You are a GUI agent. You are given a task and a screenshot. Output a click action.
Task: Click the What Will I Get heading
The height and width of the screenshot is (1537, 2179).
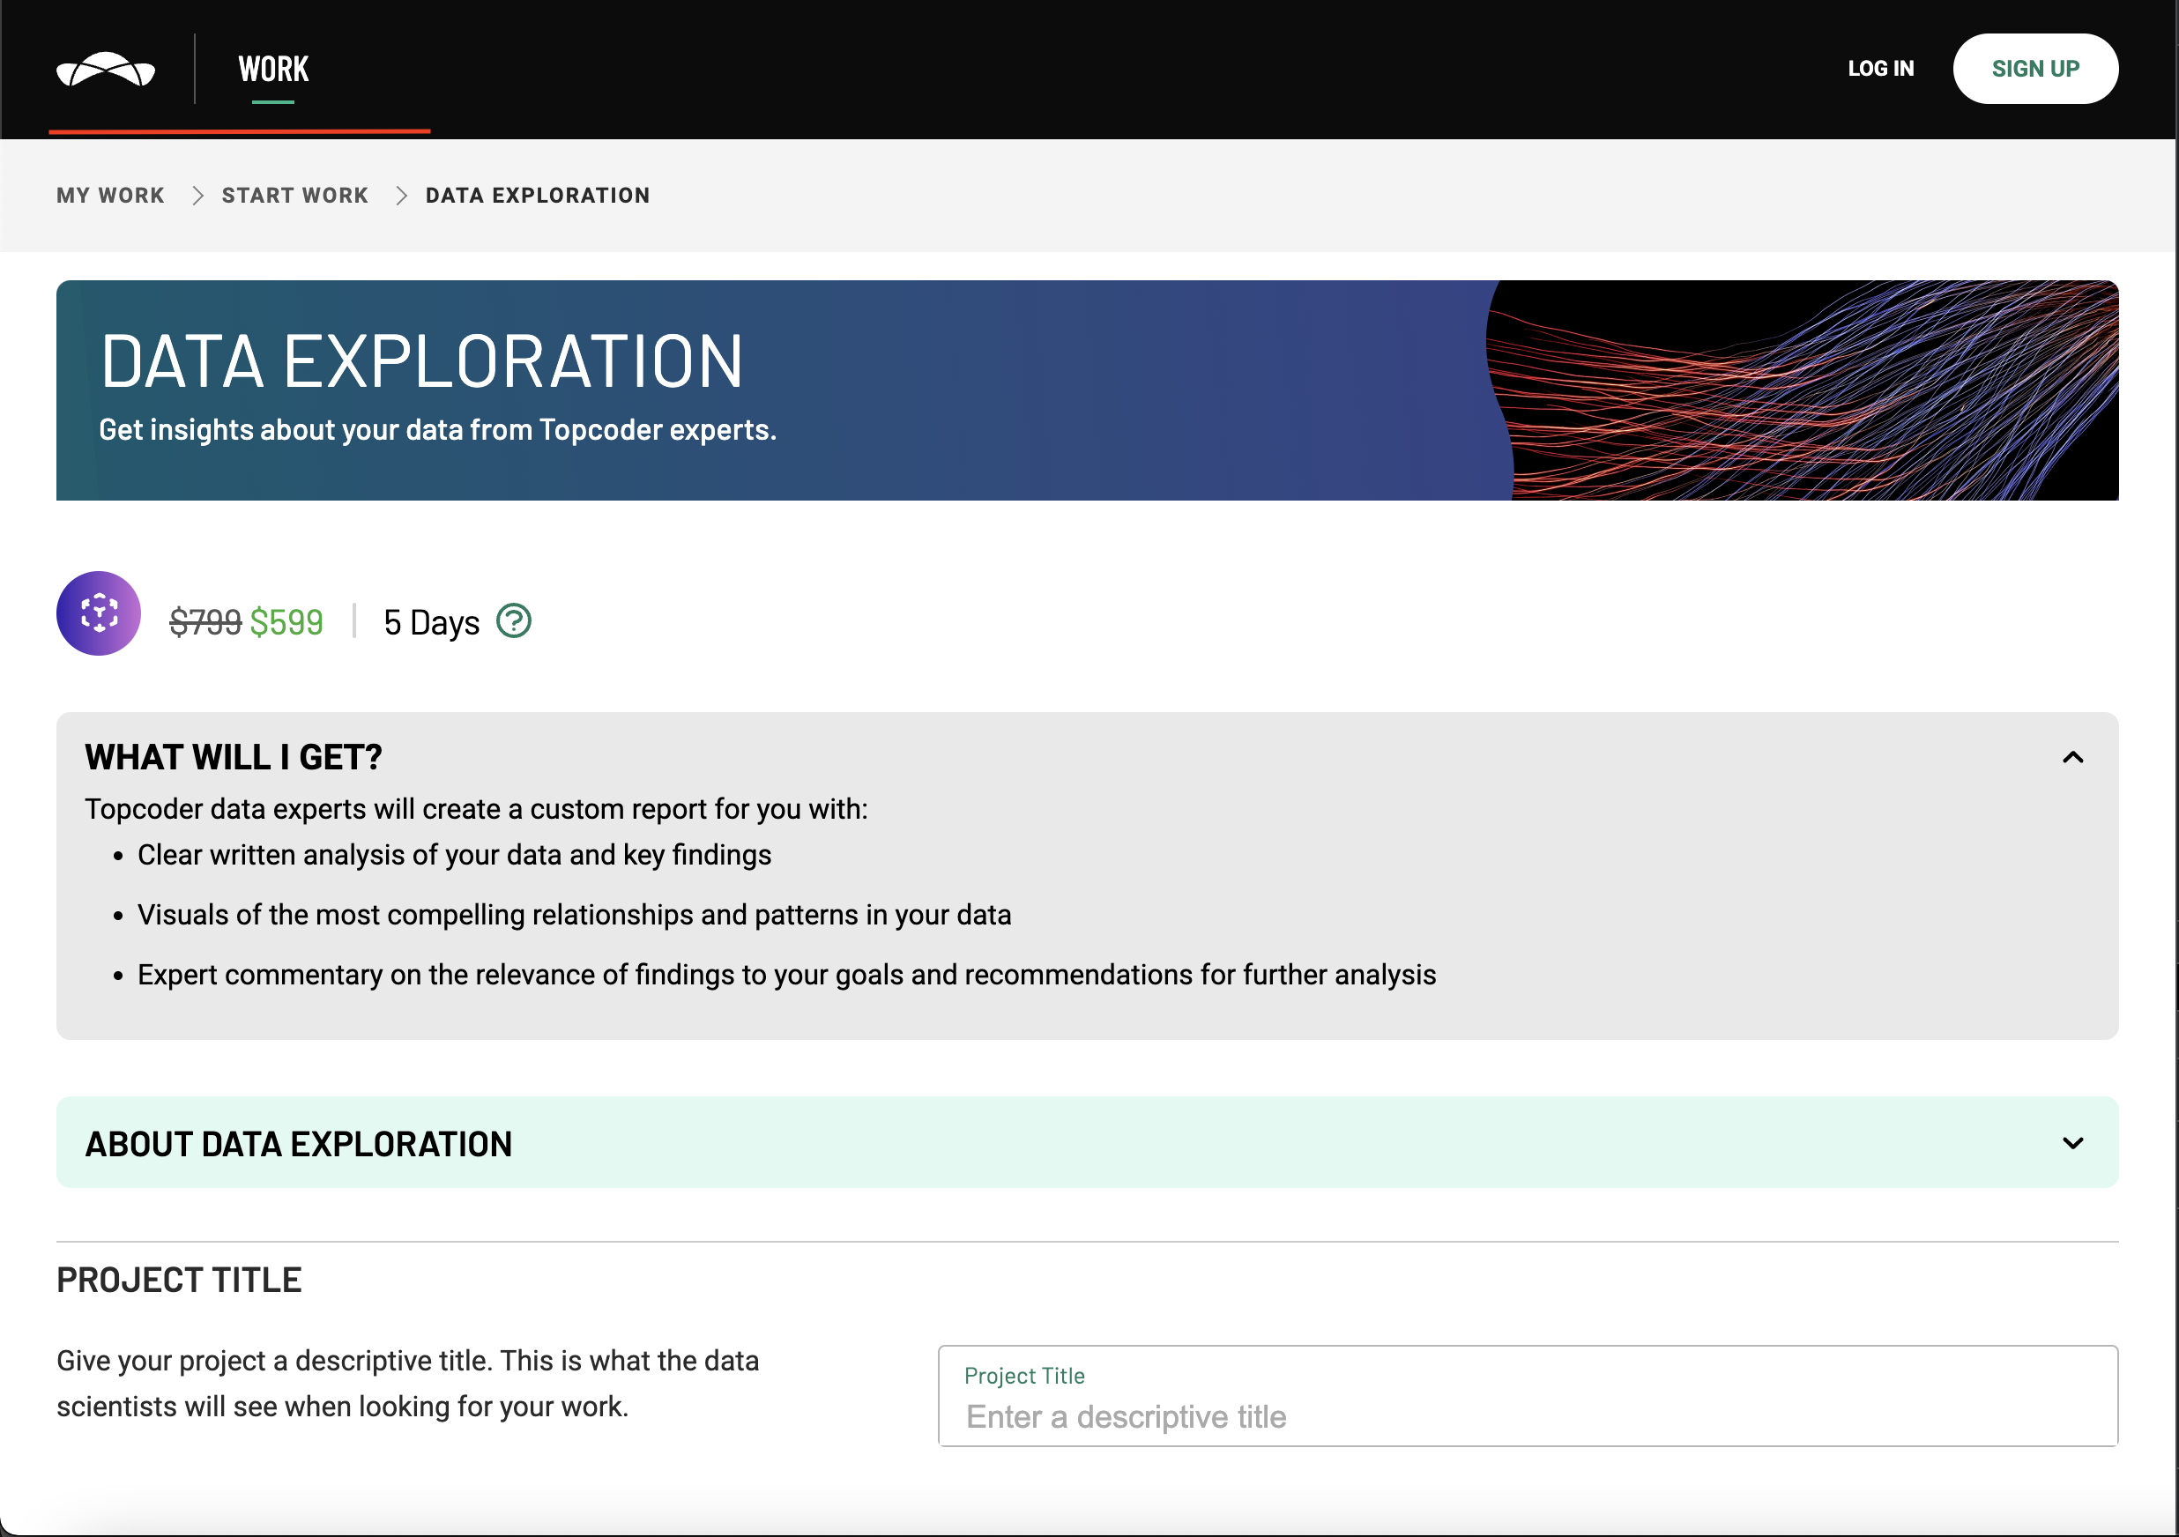coord(234,757)
